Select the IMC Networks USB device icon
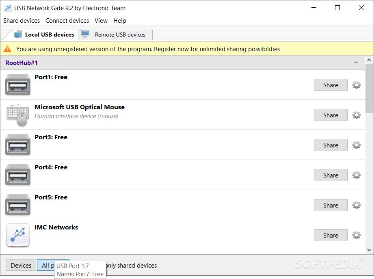Image resolution: width=374 pixels, height=279 pixels. tap(18, 235)
